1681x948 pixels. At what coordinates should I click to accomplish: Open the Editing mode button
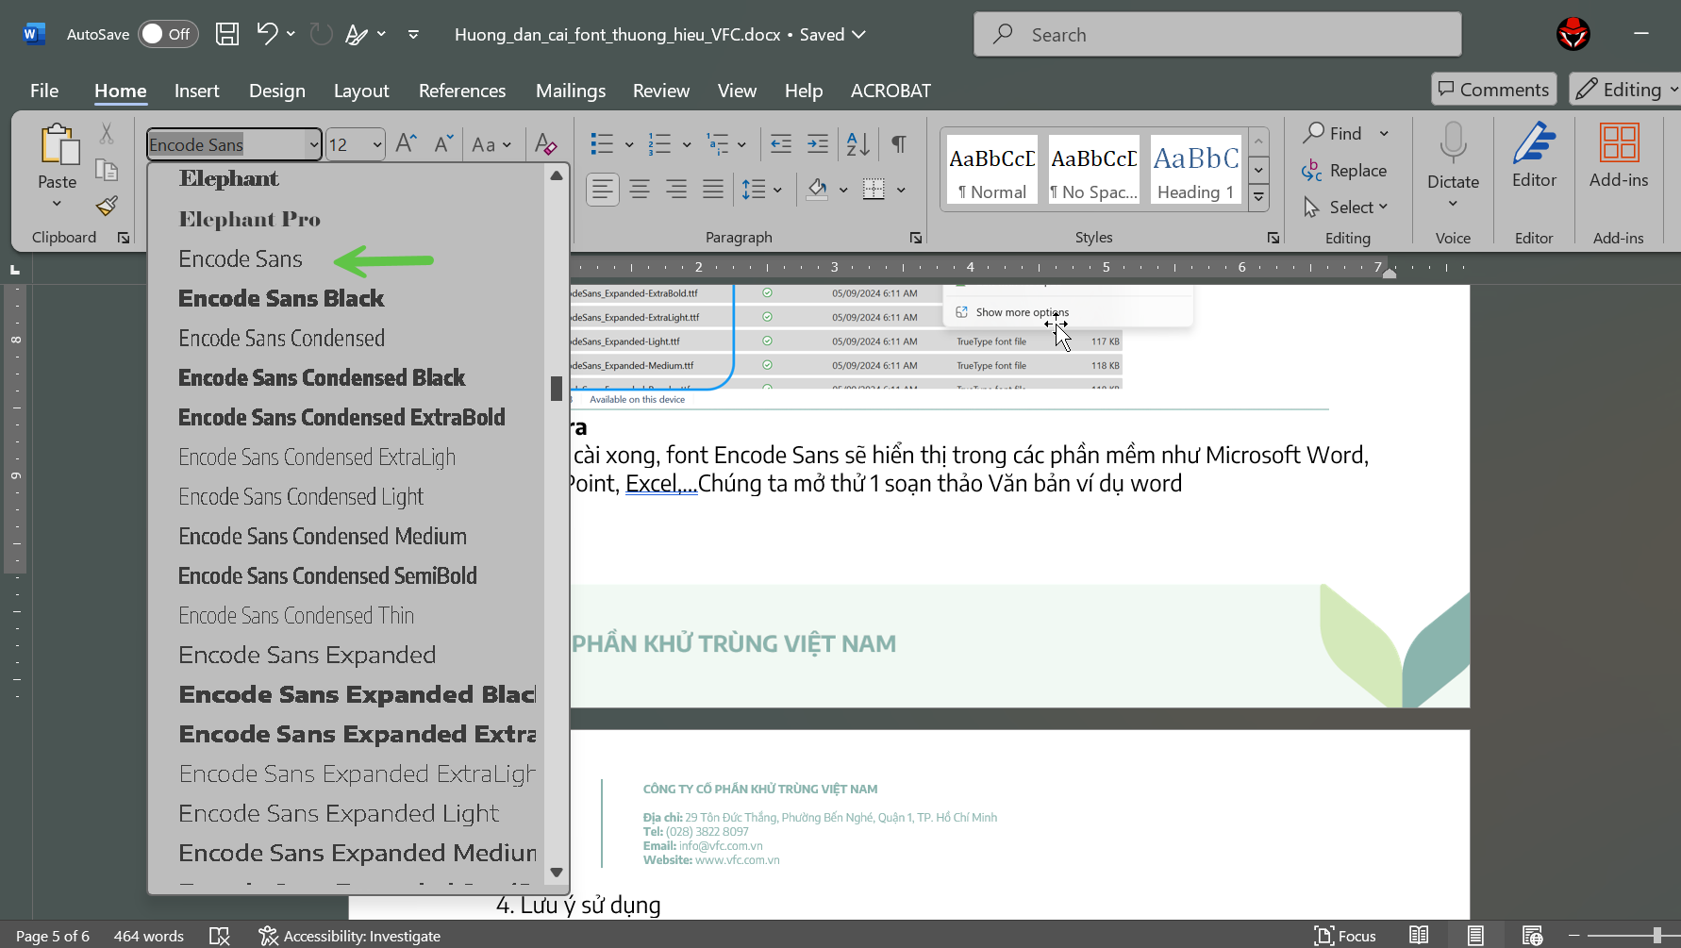1626,90
